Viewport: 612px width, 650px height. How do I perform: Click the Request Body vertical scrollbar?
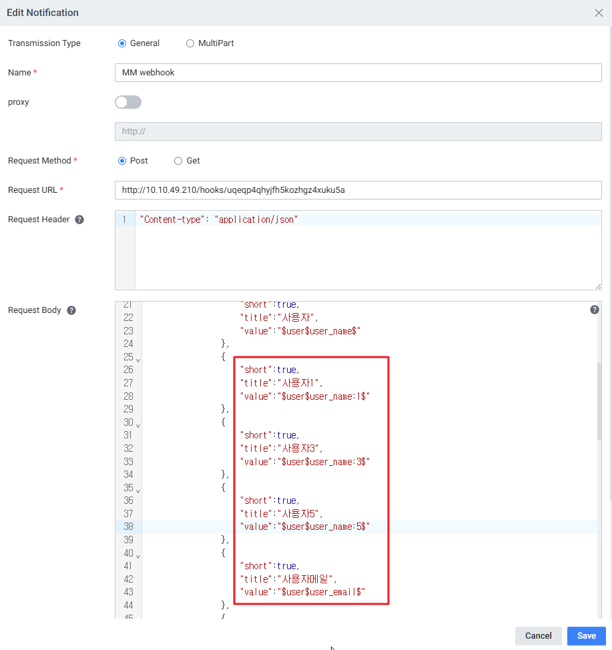tap(599, 400)
